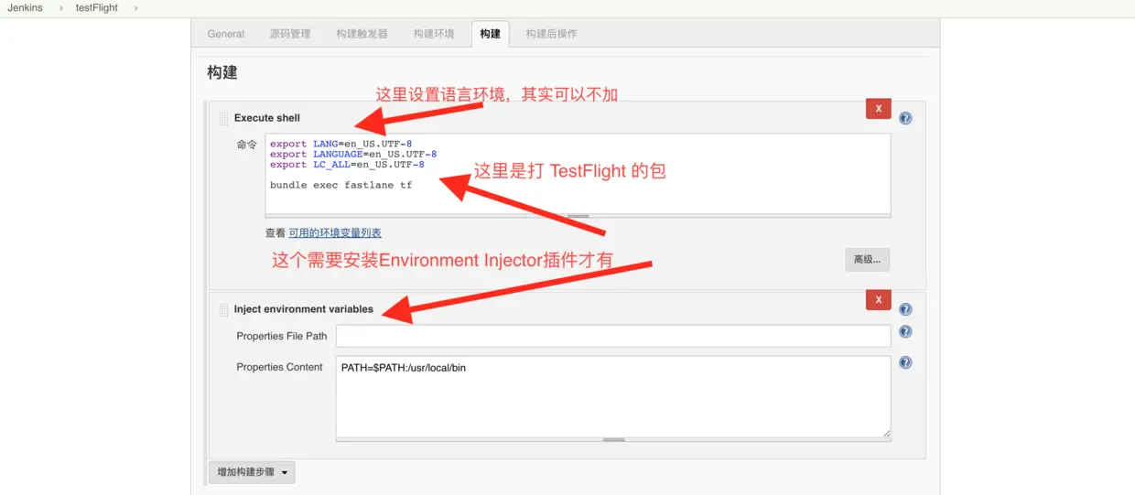Go to the 构建后操作 tab
Screen dimensions: 1135x495
[552, 34]
